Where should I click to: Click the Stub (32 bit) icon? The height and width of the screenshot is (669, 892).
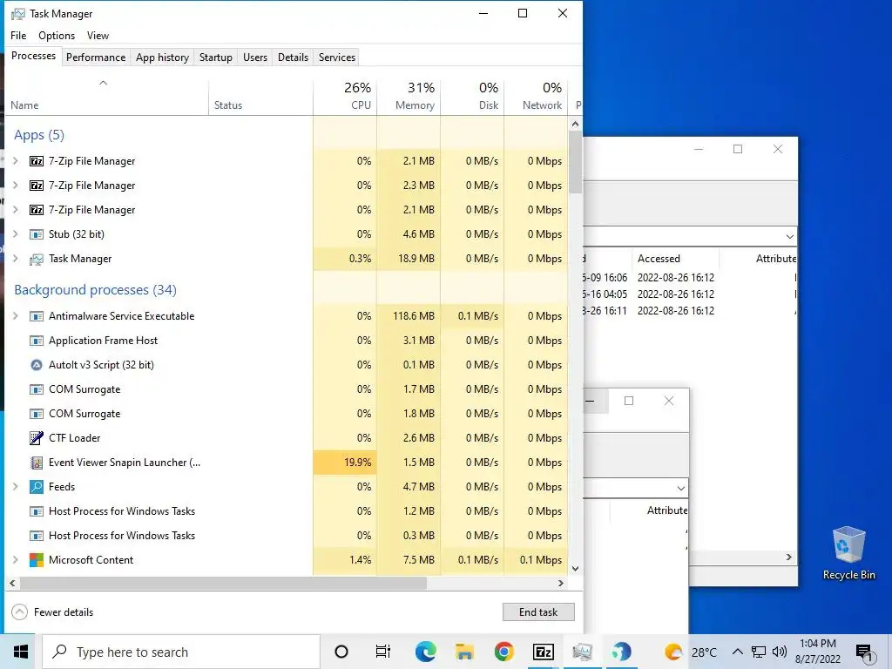click(37, 234)
